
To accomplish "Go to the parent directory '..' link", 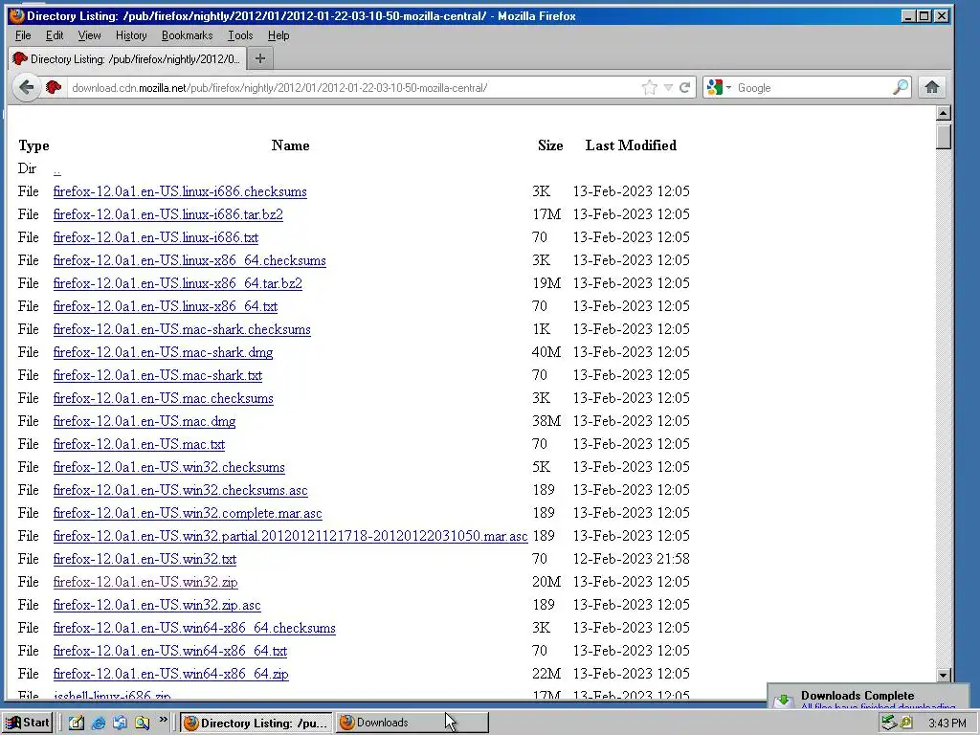I will pyautogui.click(x=56, y=169).
